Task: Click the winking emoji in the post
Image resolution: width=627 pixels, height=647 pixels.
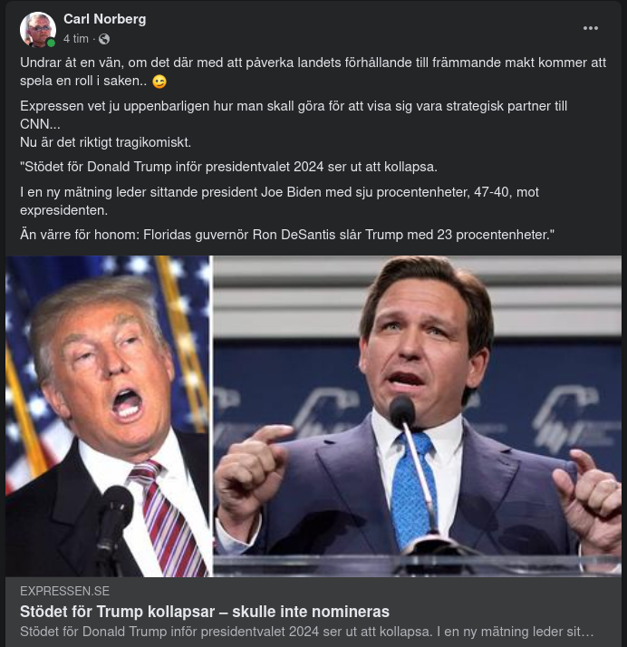Action: [x=159, y=82]
